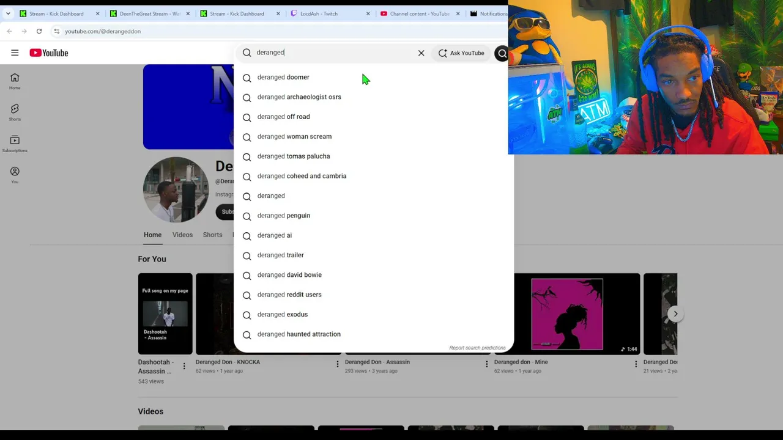Open the Dashootah - Assassin short thumbnail
Image resolution: width=783 pixels, height=440 pixels.
pos(165,313)
